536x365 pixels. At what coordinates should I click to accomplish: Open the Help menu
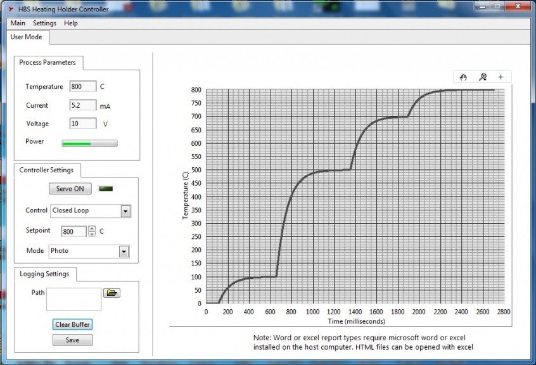pyautogui.click(x=71, y=23)
